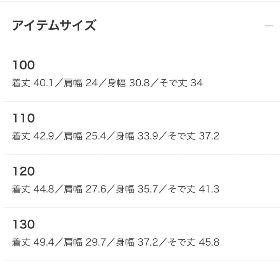Click 着丈 42.9 in size 110 row
Screen dimensions: 280x280
click(33, 136)
